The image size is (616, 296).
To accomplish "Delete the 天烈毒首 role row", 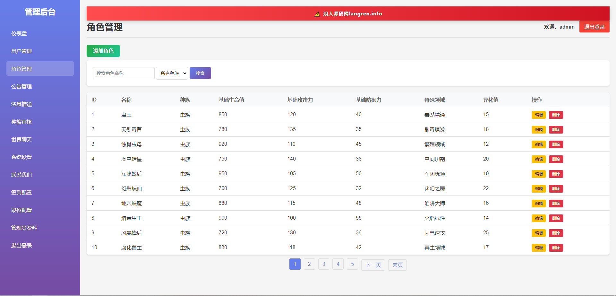I will (x=556, y=130).
